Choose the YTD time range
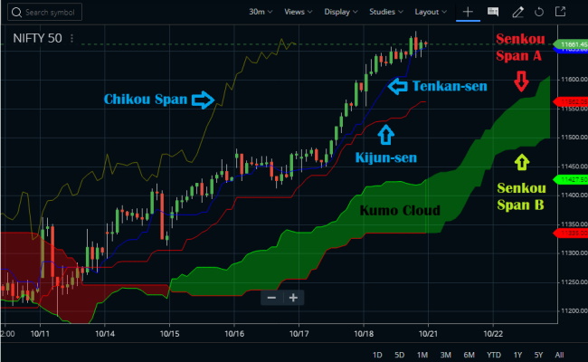The height and width of the screenshot is (362, 588). [493, 353]
